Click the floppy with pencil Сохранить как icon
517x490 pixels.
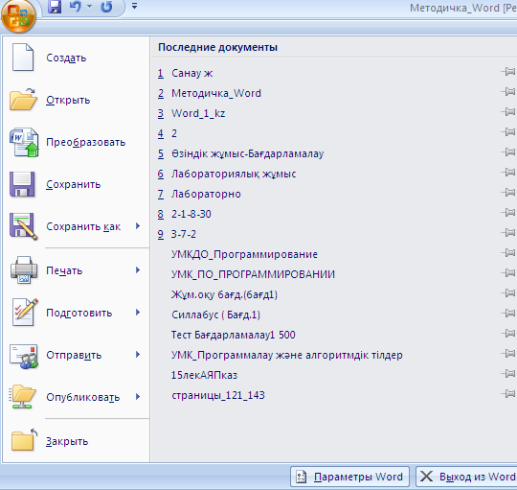(x=23, y=226)
